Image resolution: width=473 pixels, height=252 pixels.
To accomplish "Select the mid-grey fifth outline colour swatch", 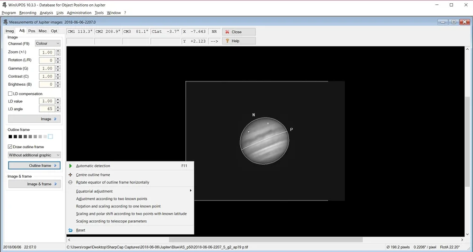I will click(x=30, y=136).
